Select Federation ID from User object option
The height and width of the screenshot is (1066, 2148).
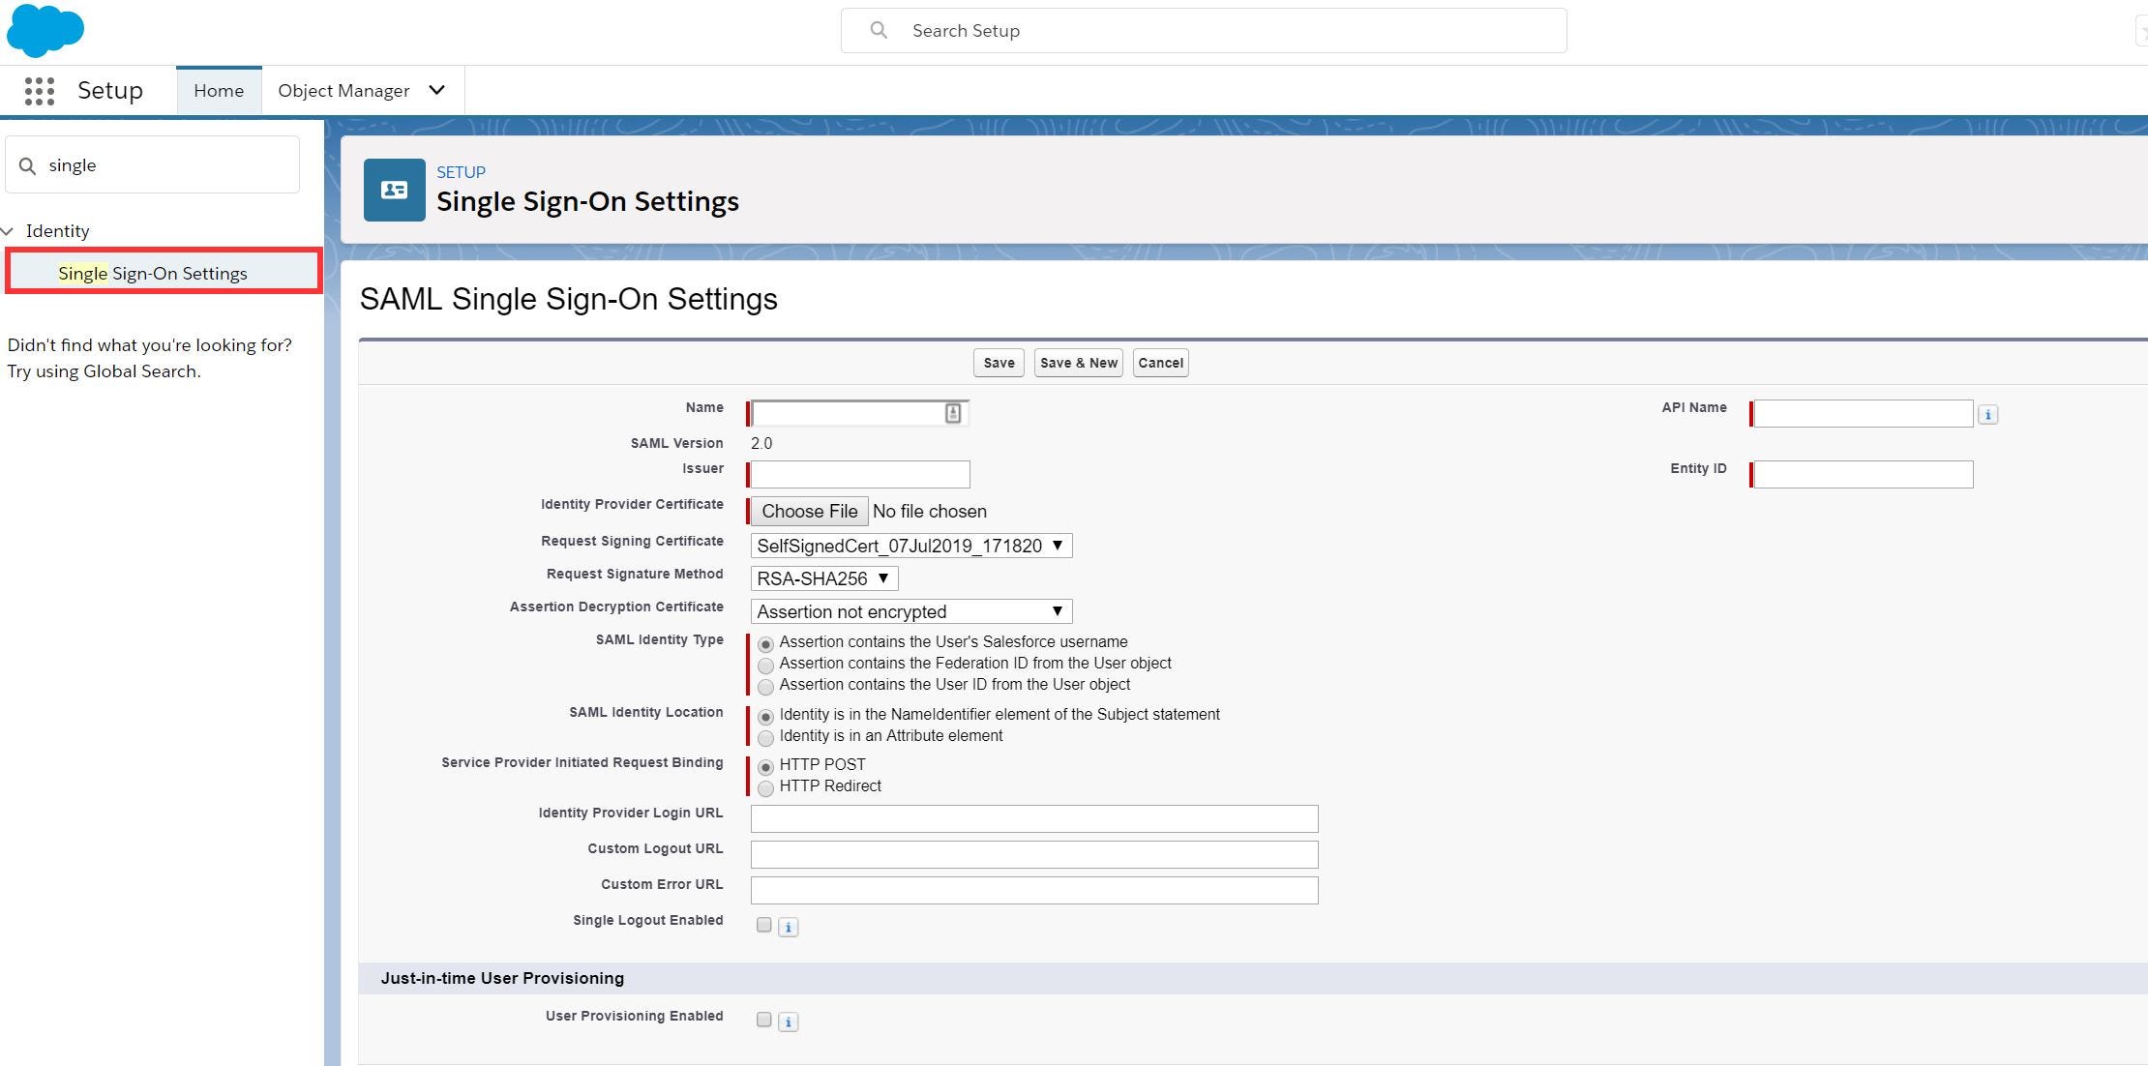(766, 666)
